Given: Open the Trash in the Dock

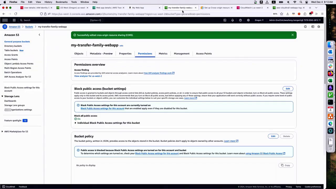Looking at the screenshot, I should click(x=330, y=148).
